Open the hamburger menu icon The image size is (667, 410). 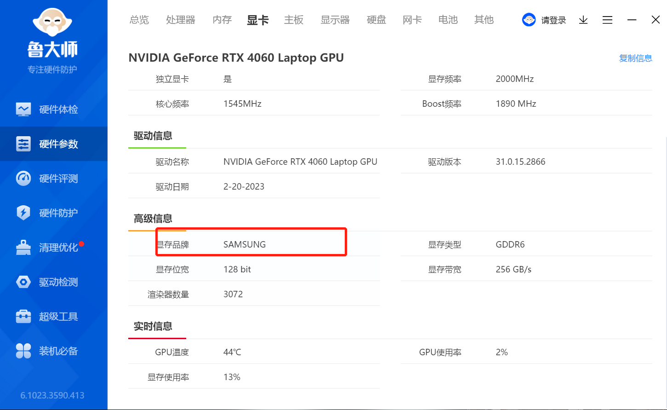point(608,20)
